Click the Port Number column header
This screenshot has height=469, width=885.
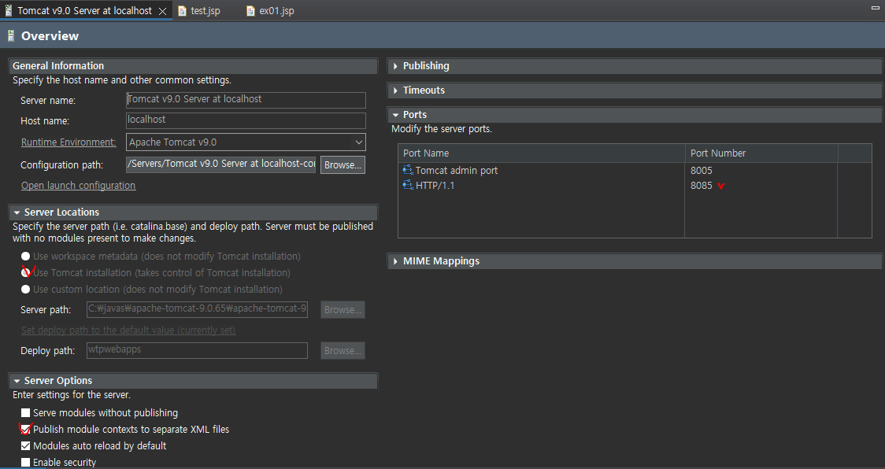point(761,153)
